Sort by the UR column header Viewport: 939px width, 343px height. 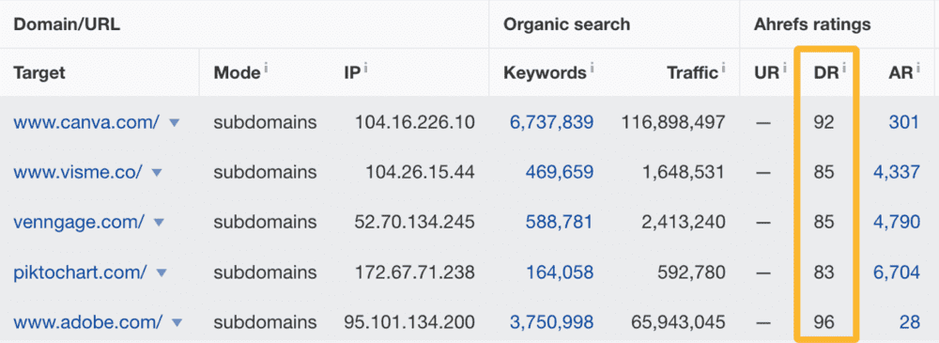766,73
